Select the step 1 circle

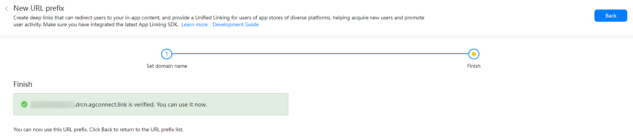167,54
